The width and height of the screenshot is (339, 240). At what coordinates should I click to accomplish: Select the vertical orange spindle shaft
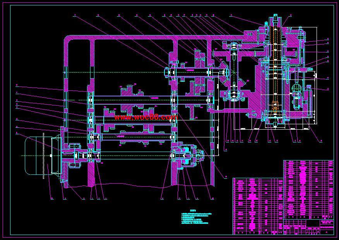tap(275, 73)
